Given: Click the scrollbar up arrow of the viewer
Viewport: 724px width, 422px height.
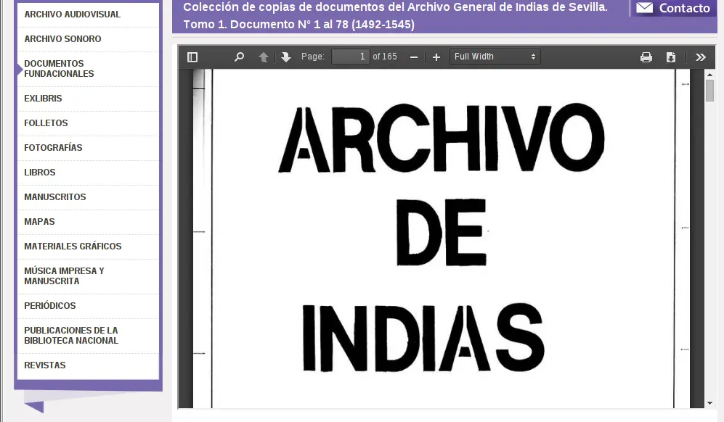Looking at the screenshot, I should click(x=709, y=74).
